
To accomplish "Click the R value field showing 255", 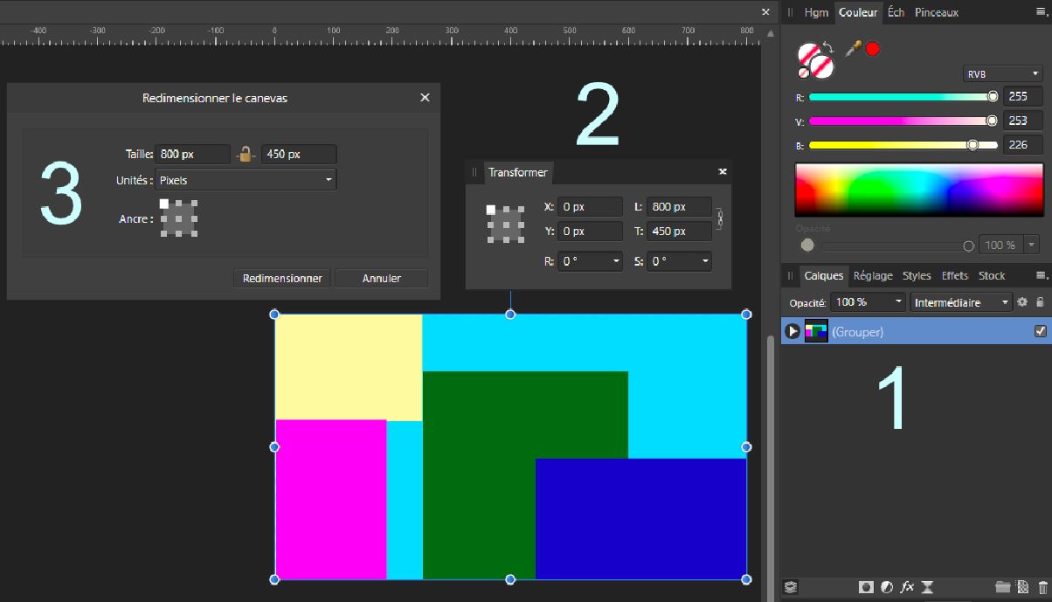I will [x=1022, y=97].
